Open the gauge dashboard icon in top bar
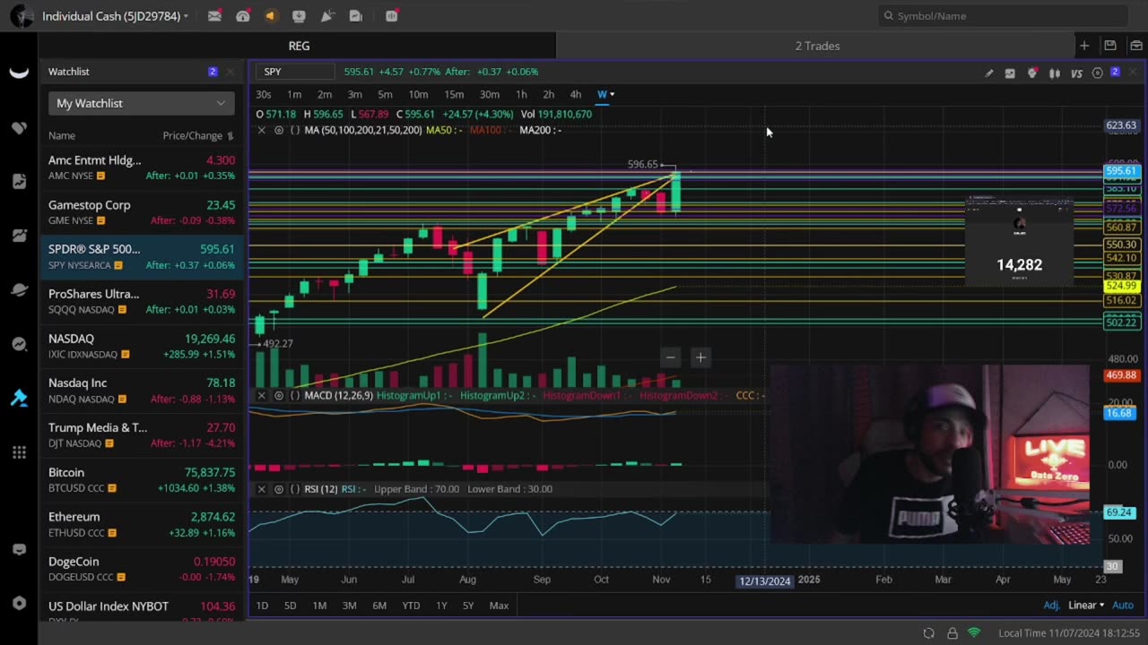 pyautogui.click(x=243, y=16)
